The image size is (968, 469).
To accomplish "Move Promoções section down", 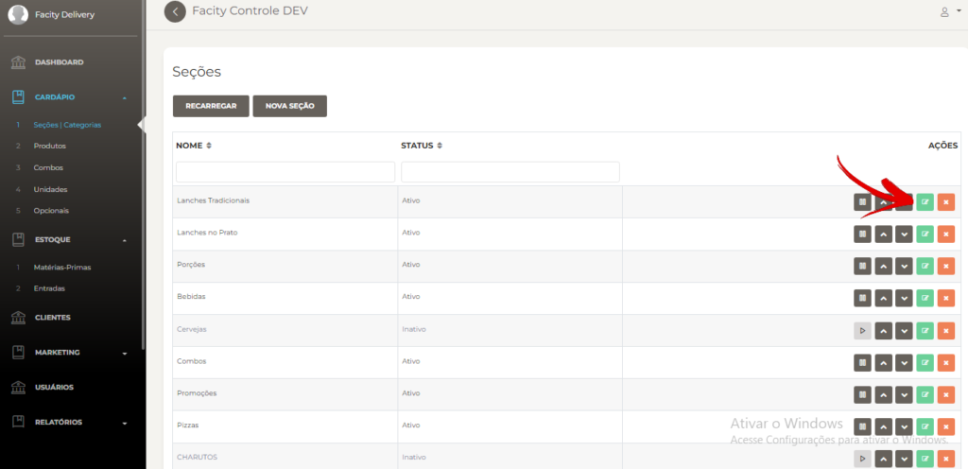I will 905,394.
